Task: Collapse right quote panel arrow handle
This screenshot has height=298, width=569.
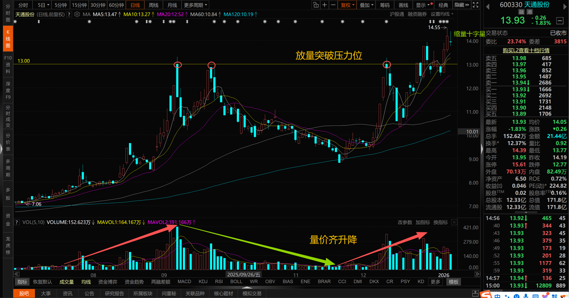Action: (x=482, y=149)
